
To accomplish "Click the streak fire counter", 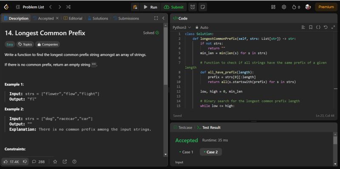I will coord(296,7).
